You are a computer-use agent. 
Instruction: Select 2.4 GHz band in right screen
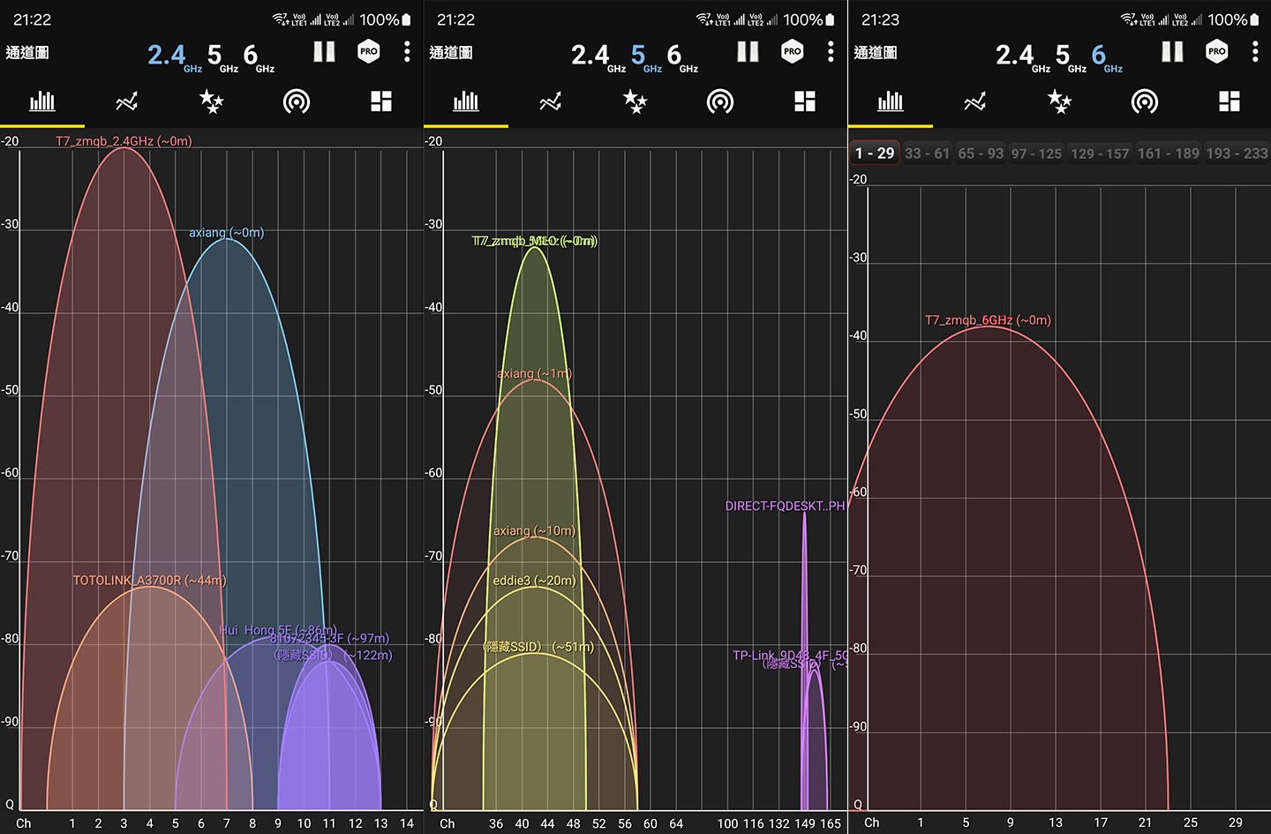click(1022, 56)
